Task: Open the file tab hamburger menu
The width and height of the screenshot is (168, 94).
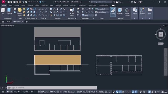Action: tap(3, 22)
